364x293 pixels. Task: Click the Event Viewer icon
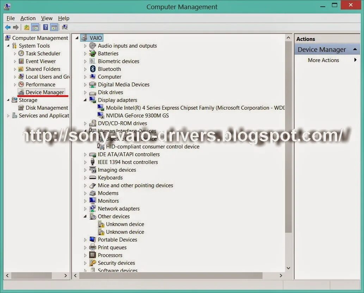(x=21, y=61)
